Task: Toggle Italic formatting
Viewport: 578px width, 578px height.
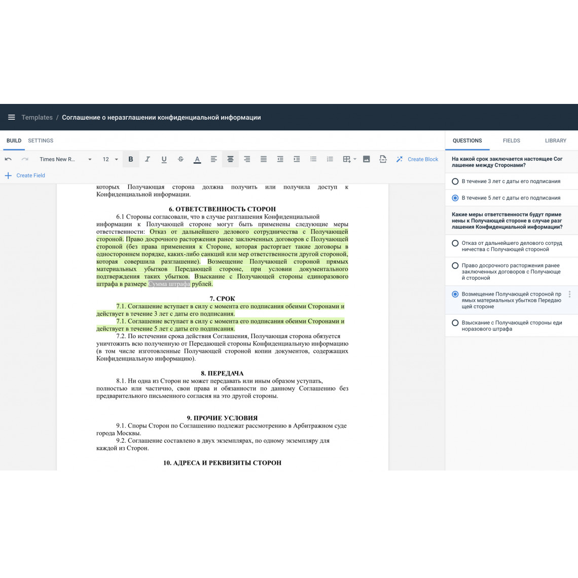Action: [147, 159]
